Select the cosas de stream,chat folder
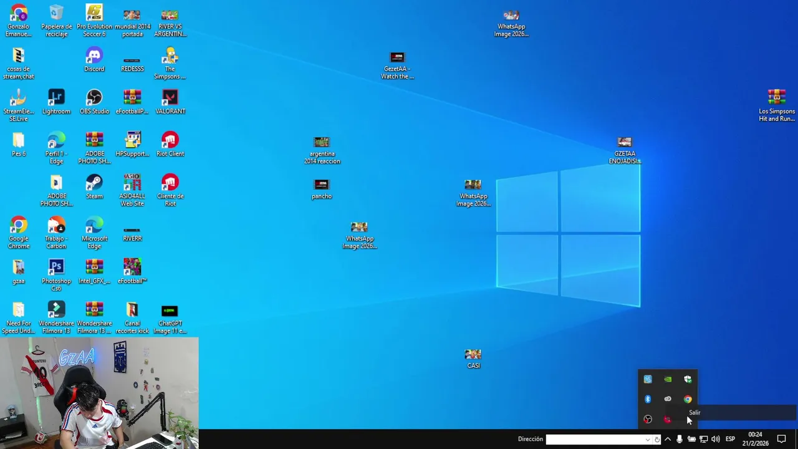Image resolution: width=798 pixels, height=449 pixels. click(19, 64)
